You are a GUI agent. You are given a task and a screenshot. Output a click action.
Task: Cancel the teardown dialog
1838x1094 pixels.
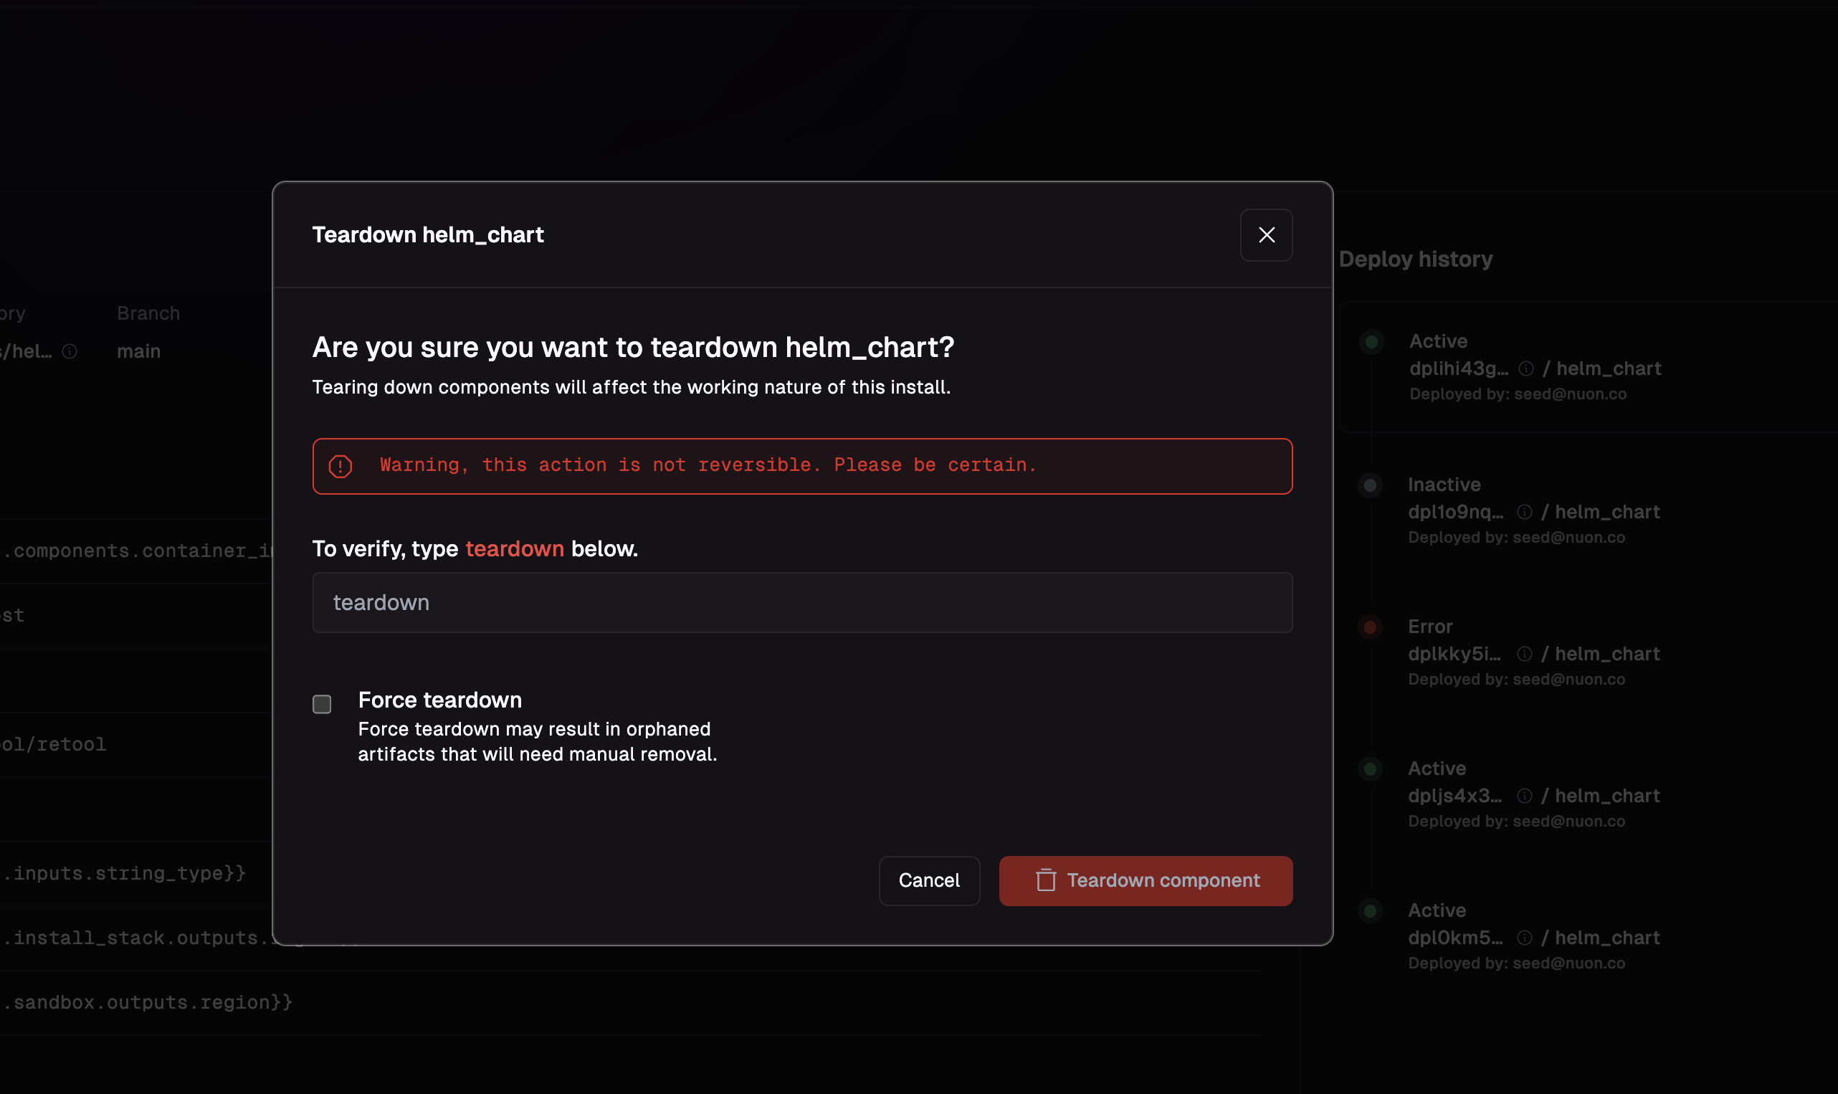point(928,880)
